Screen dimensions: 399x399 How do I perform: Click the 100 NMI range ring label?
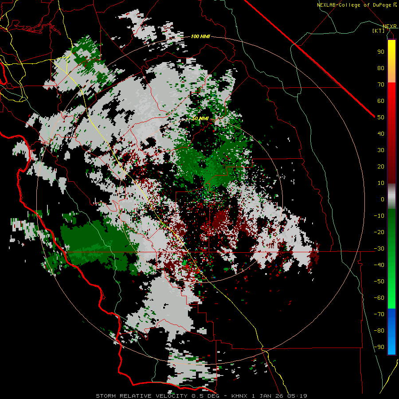pos(200,37)
